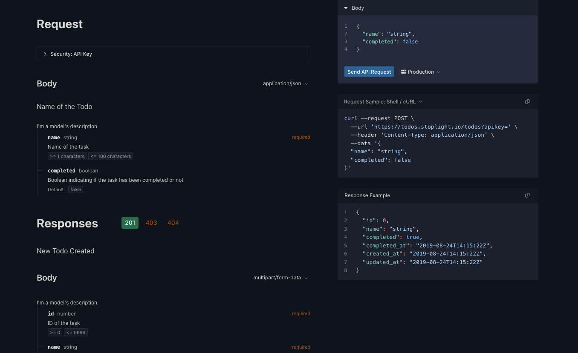Copy the Response Example JSON

click(527, 195)
